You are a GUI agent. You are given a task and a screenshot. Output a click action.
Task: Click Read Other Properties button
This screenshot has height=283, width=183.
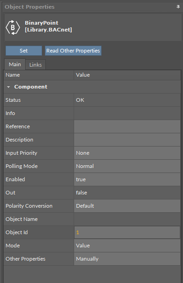73,51
